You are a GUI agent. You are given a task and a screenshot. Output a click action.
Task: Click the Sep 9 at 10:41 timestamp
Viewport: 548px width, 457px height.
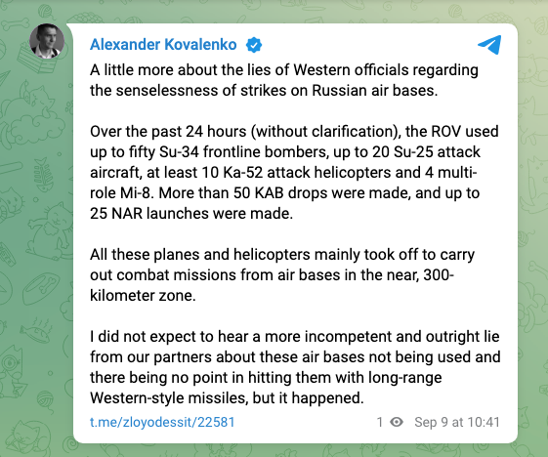pos(457,422)
